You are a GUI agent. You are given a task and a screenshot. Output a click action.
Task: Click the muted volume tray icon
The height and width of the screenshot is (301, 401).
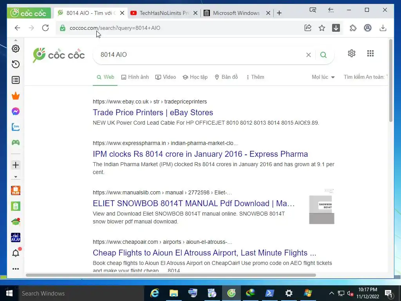(x=350, y=293)
